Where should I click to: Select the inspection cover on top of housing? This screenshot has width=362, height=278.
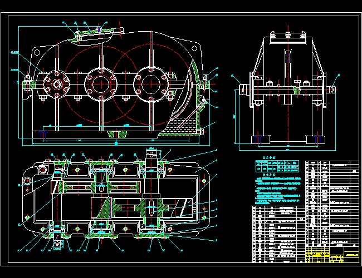click(99, 34)
